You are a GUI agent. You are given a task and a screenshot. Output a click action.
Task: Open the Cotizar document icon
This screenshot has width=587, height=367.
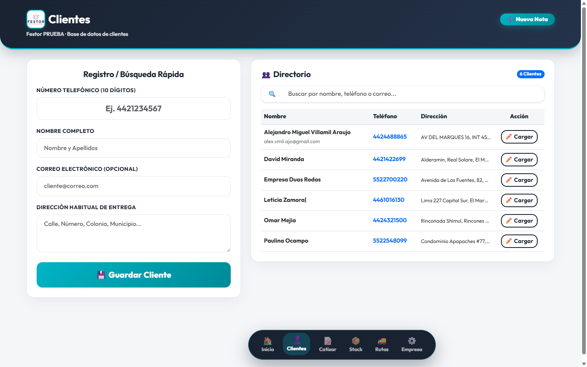coord(328,341)
